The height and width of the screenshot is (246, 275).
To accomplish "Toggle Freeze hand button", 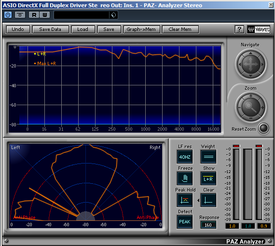I will coord(185,178).
